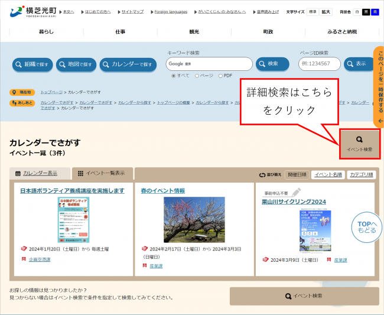This screenshot has height=315, width=384.
Task: Choose the black background color swatch
Action: point(366,12)
